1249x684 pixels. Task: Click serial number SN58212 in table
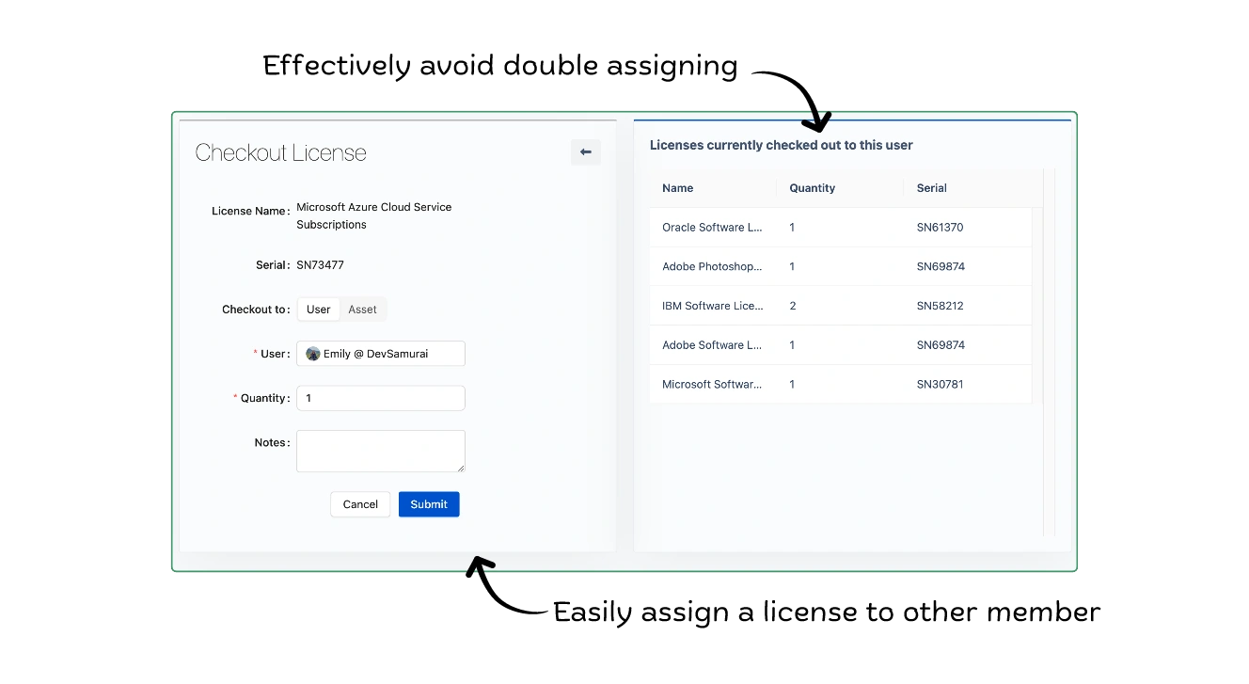(940, 306)
